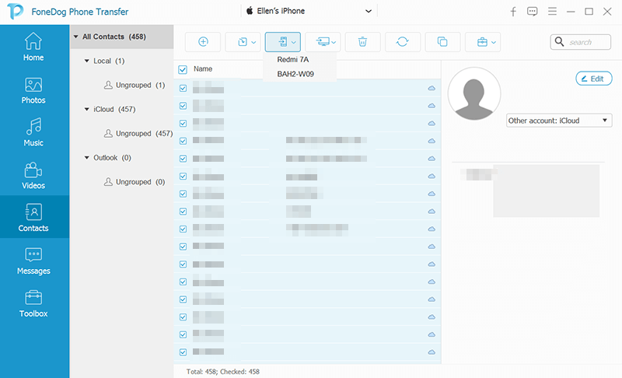Click the import contacts toolbar icon
Image resolution: width=622 pixels, height=378 pixels.
point(243,42)
